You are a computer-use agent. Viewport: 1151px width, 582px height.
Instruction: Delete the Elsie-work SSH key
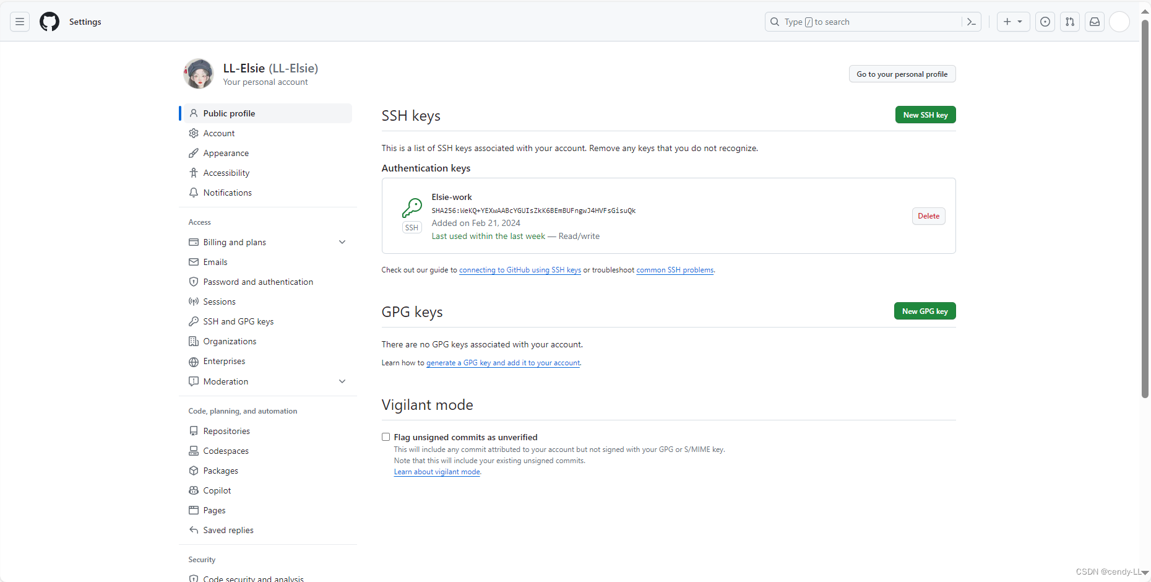click(928, 216)
